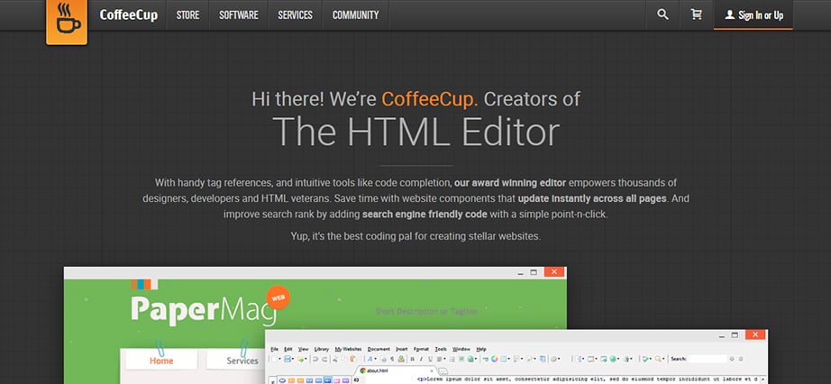Open the shopping cart icon

[x=697, y=14]
